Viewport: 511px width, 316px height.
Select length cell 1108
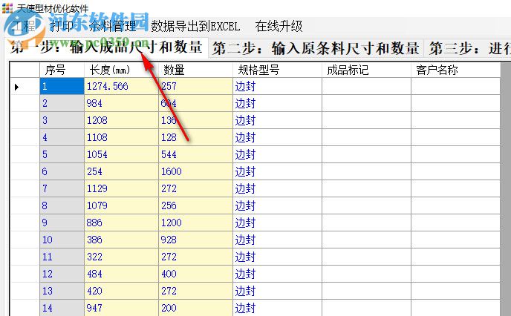click(121, 137)
